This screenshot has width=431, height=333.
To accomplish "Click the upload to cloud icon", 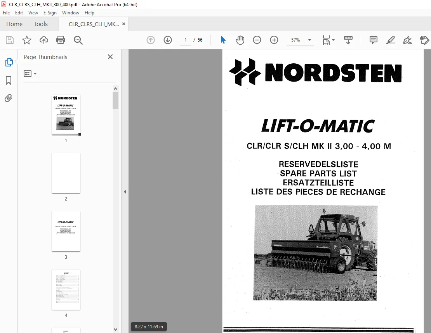I will click(x=44, y=40).
